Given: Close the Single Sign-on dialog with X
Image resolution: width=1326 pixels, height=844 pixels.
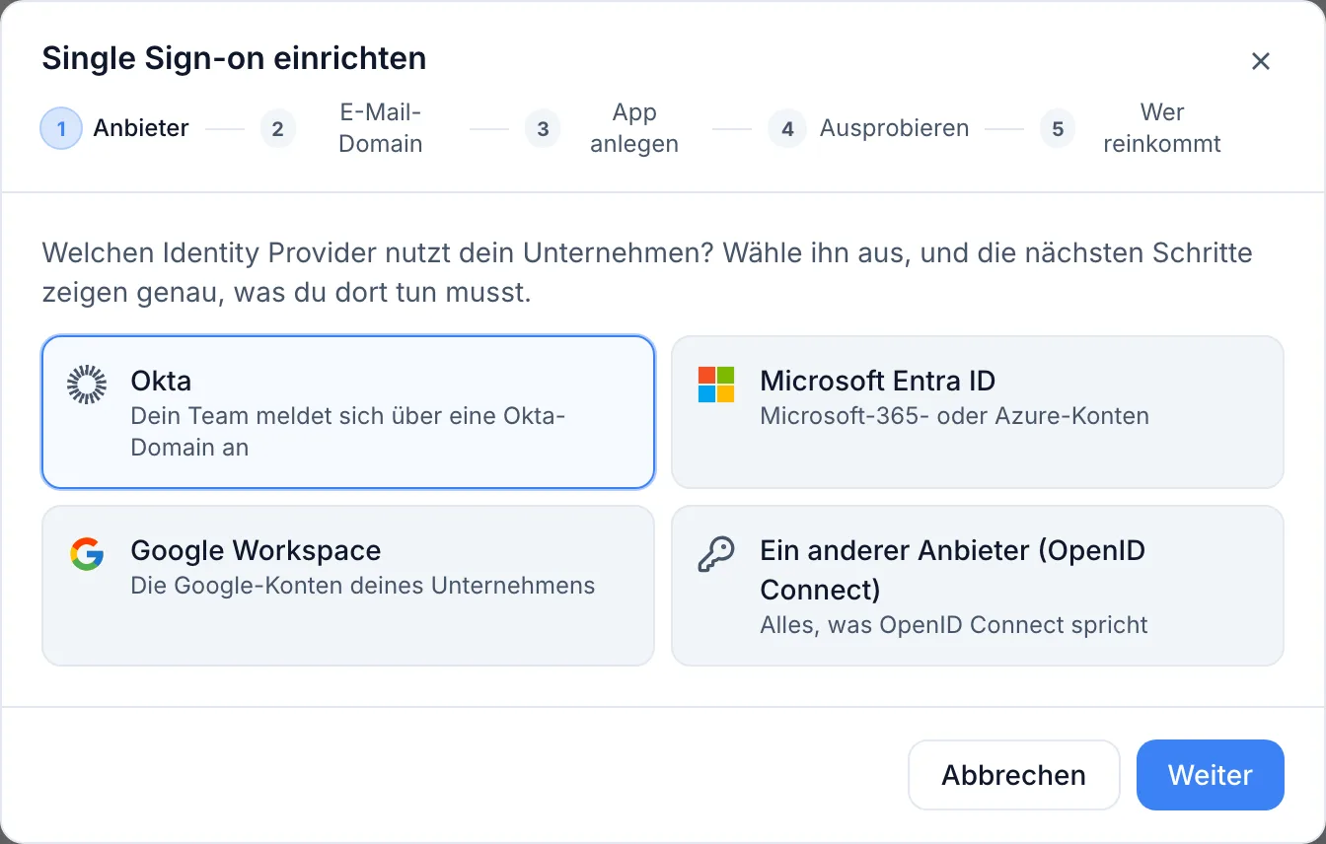Looking at the screenshot, I should click(x=1260, y=61).
